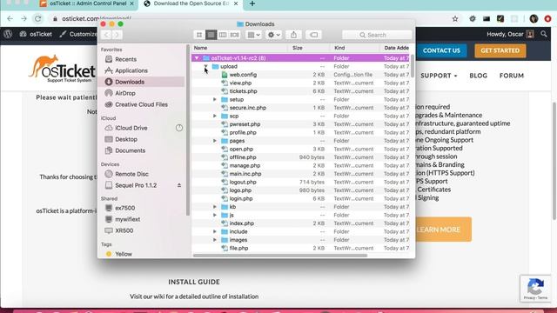Viewport: 557px width, 313px height.
Task: Bookmark this page with the star
Action: point(455,19)
